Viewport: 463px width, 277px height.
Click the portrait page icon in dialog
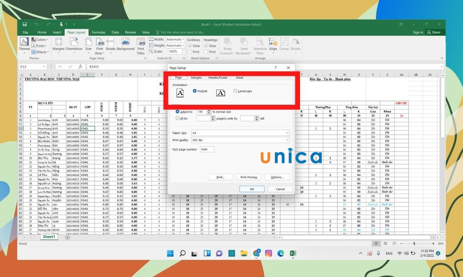click(x=180, y=93)
